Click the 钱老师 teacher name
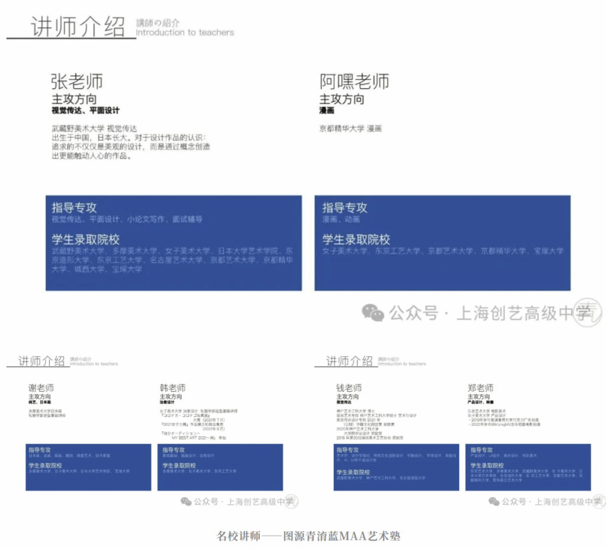The image size is (606, 548). 349,387
